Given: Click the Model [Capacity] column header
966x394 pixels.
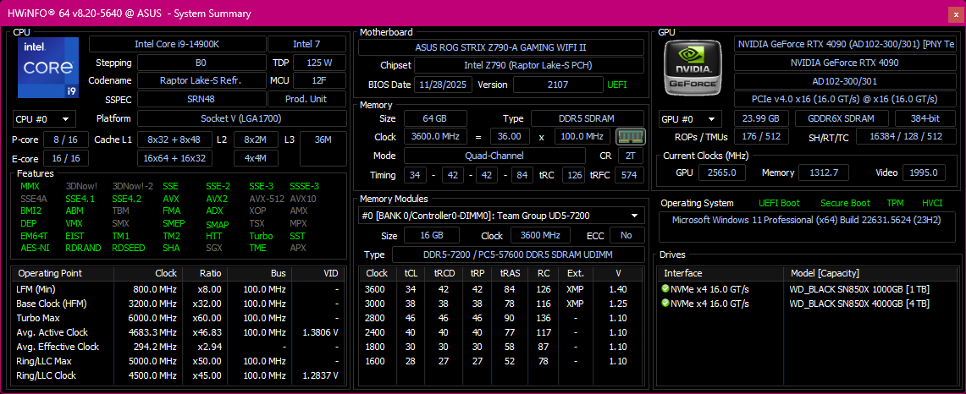Looking at the screenshot, I should coord(870,273).
